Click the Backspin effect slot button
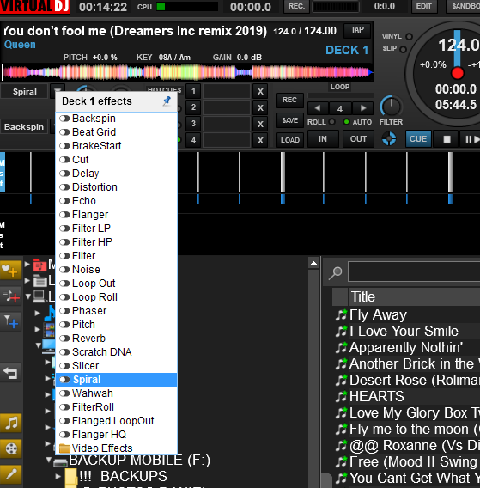This screenshot has width=480, height=488. click(24, 127)
